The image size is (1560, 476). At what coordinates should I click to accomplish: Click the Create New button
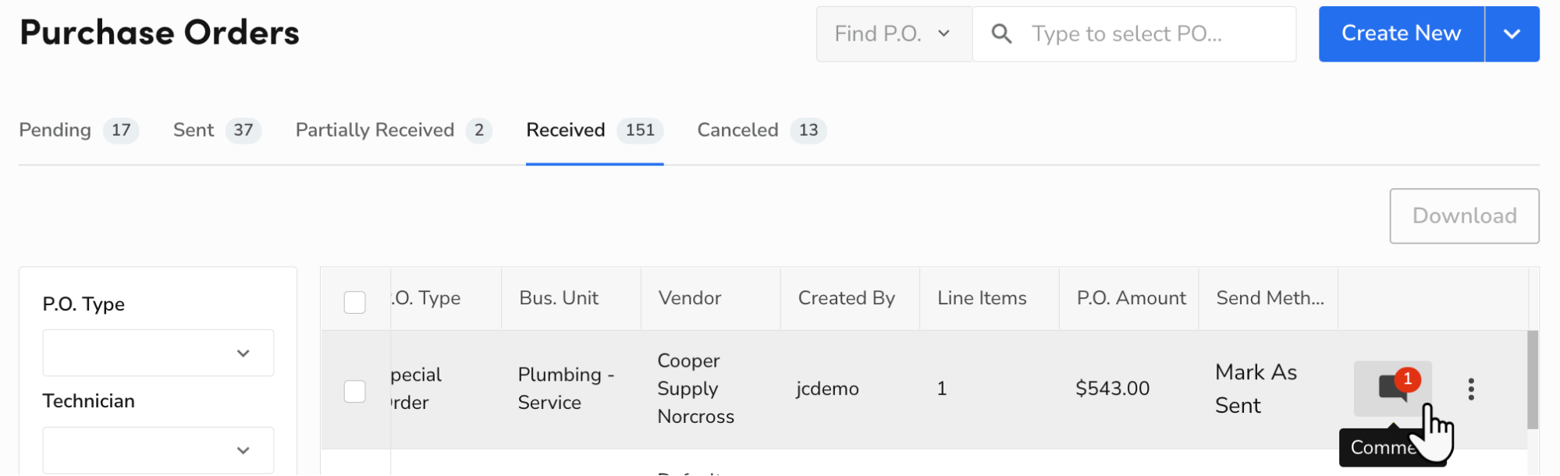pyautogui.click(x=1400, y=34)
